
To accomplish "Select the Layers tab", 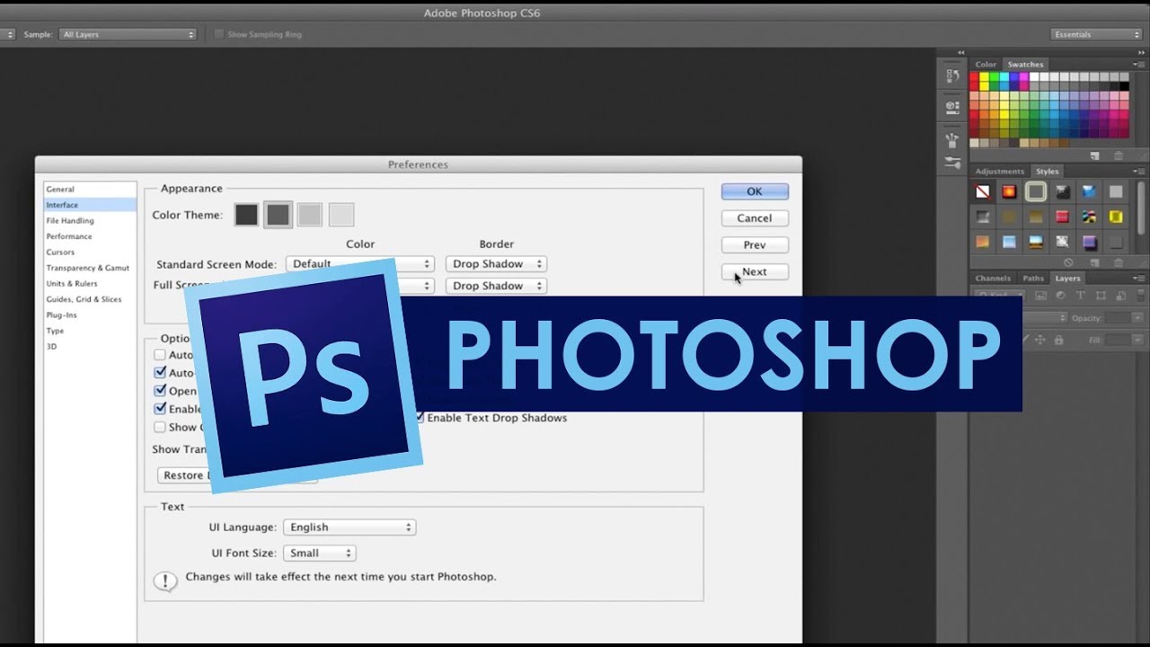I will tap(1067, 279).
